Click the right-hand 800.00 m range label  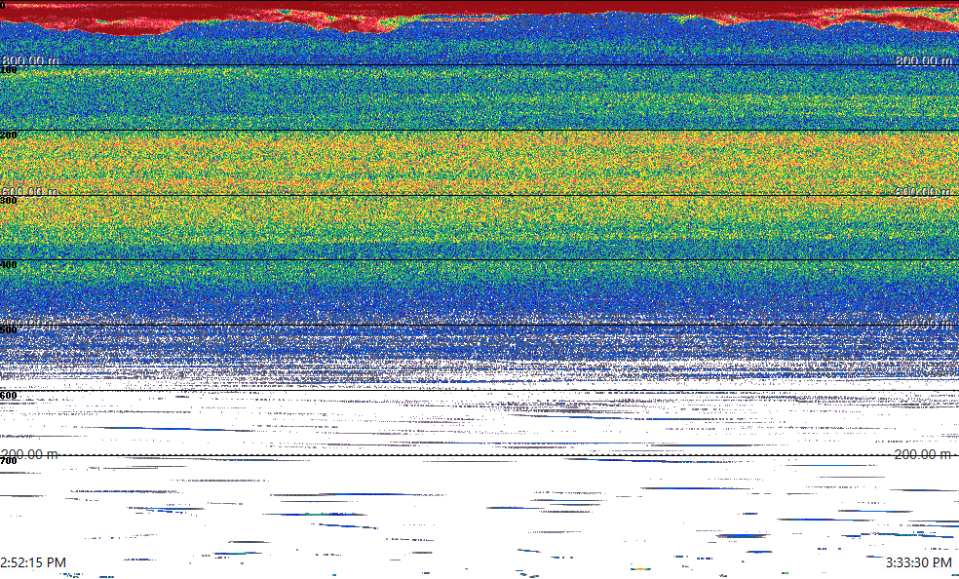(924, 60)
